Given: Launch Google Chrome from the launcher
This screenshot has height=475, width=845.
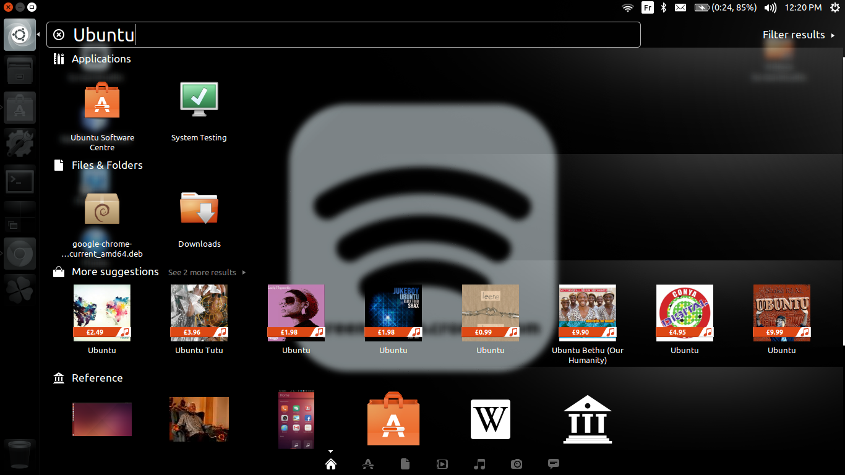Looking at the screenshot, I should [20, 254].
